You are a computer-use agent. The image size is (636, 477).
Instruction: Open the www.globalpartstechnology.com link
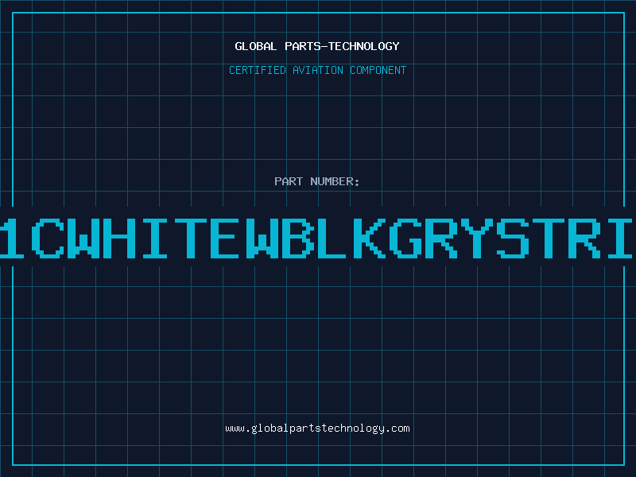click(x=317, y=429)
